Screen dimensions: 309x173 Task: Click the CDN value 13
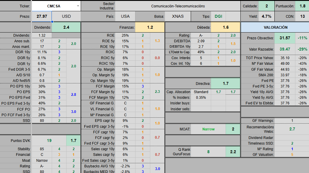click(302, 16)
